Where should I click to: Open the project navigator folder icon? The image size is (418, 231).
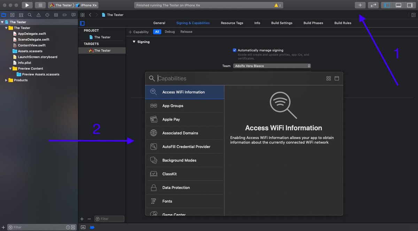(4, 15)
